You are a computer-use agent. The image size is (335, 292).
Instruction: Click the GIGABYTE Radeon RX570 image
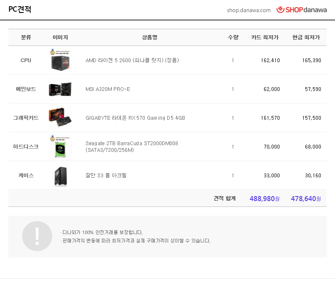click(x=60, y=118)
